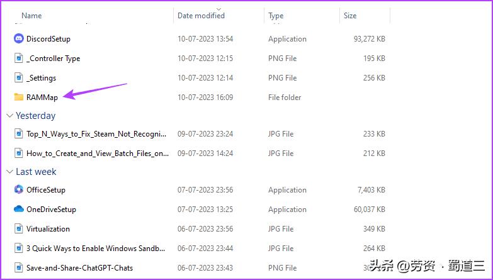Click the _Settings PNG file icon
Viewport: 493px width, 280px height.
(19, 77)
